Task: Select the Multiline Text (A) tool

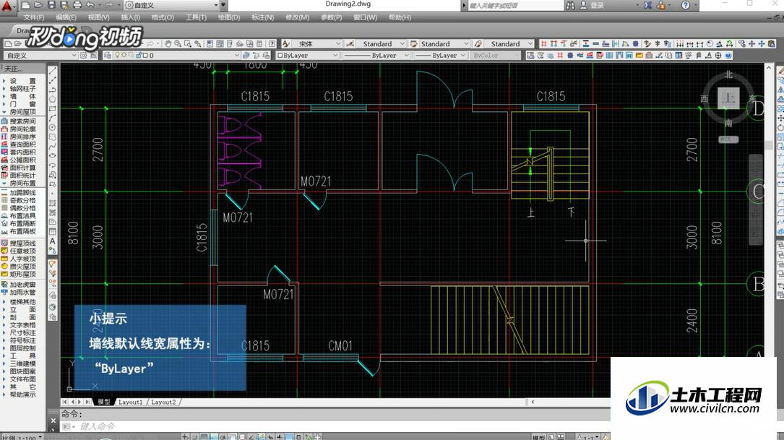Action: pos(53,241)
